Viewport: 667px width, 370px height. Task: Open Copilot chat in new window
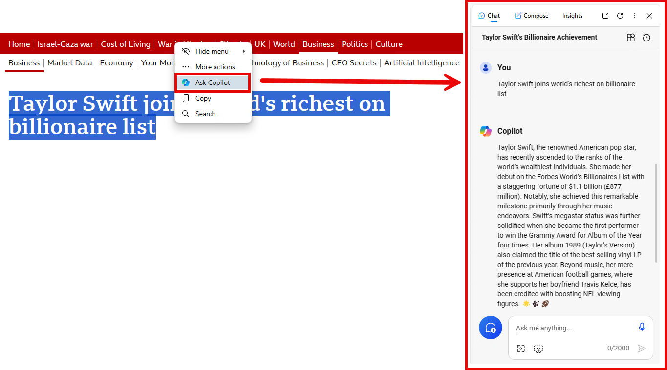point(605,16)
